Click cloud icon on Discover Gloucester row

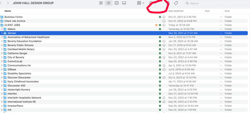(164, 77)
